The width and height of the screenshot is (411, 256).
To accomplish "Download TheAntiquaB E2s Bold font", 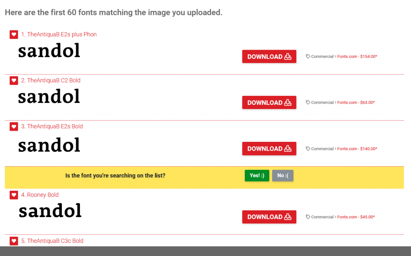I will pyautogui.click(x=269, y=149).
